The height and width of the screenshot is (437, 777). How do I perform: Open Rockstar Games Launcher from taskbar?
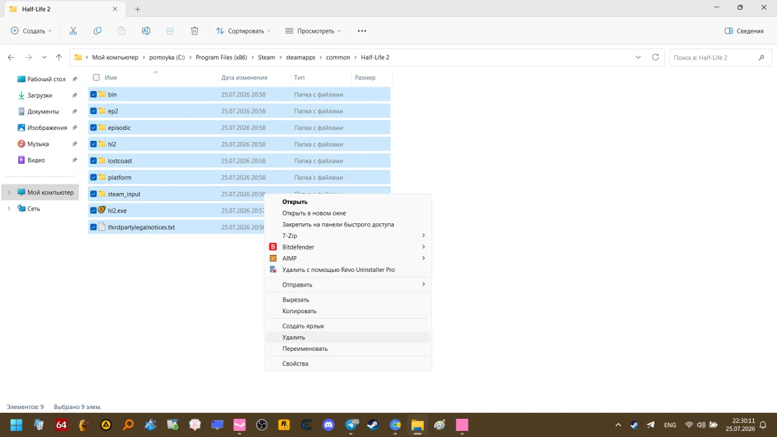coord(283,425)
